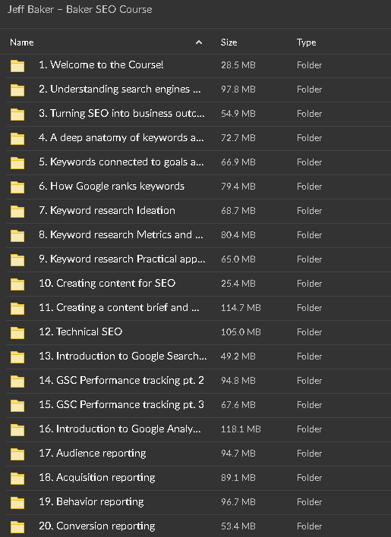The image size is (391, 537).
Task: Sort the list by the Name column header
Action: pos(22,42)
